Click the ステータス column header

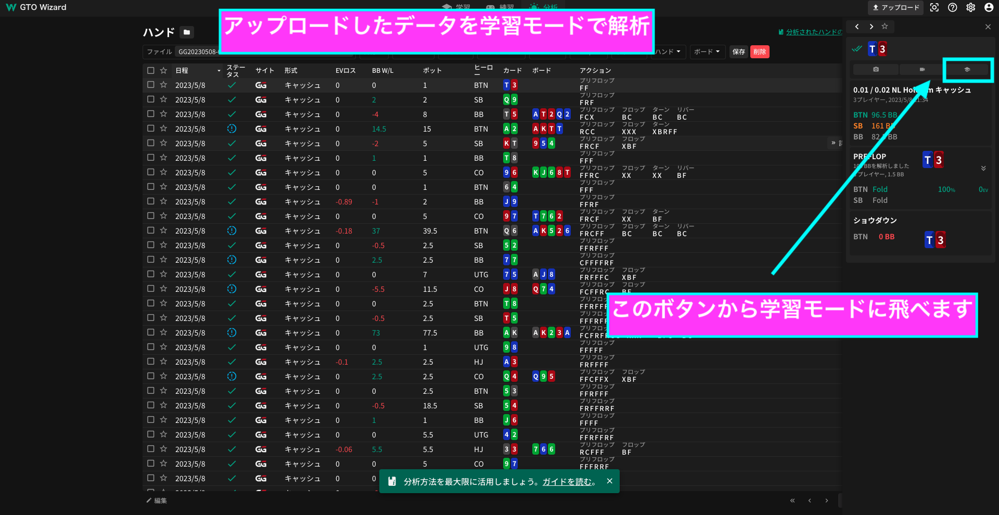[x=236, y=71]
